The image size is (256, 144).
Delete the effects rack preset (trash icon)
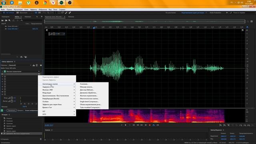coord(37,65)
